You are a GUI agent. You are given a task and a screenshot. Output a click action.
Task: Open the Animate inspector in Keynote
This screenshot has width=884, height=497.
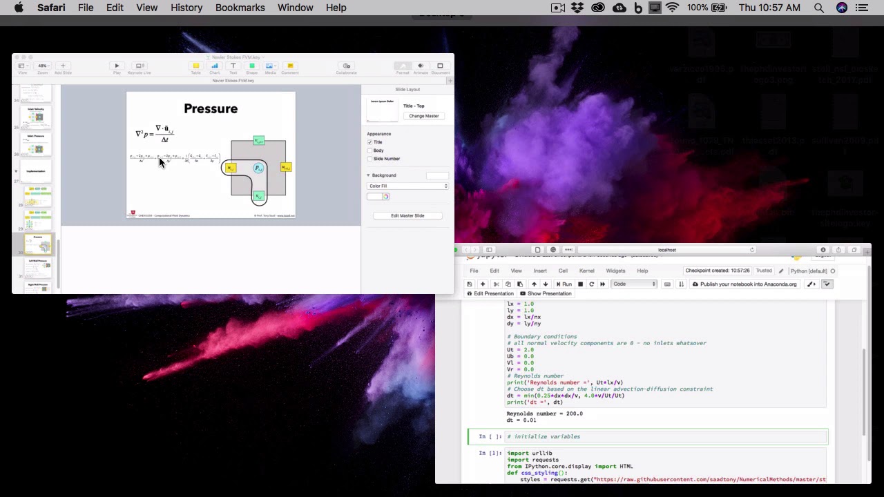(x=421, y=66)
